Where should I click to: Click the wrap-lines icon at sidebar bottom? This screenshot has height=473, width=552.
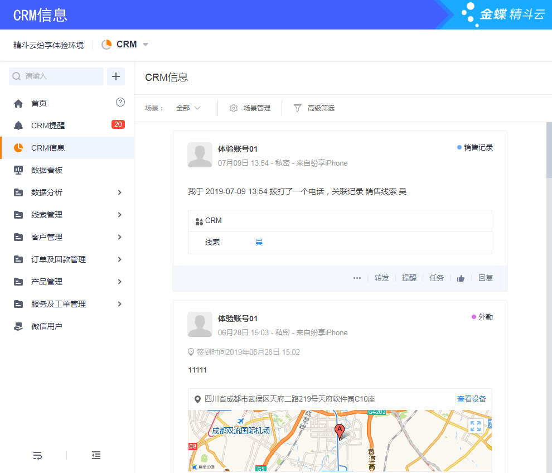(37, 455)
